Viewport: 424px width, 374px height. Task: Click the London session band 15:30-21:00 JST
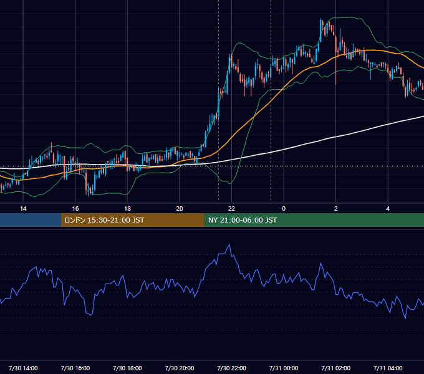132,220
